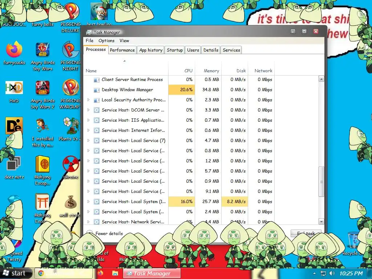Click the Client Server Runtime Process icon
This screenshot has width=372, height=279.
click(96, 80)
